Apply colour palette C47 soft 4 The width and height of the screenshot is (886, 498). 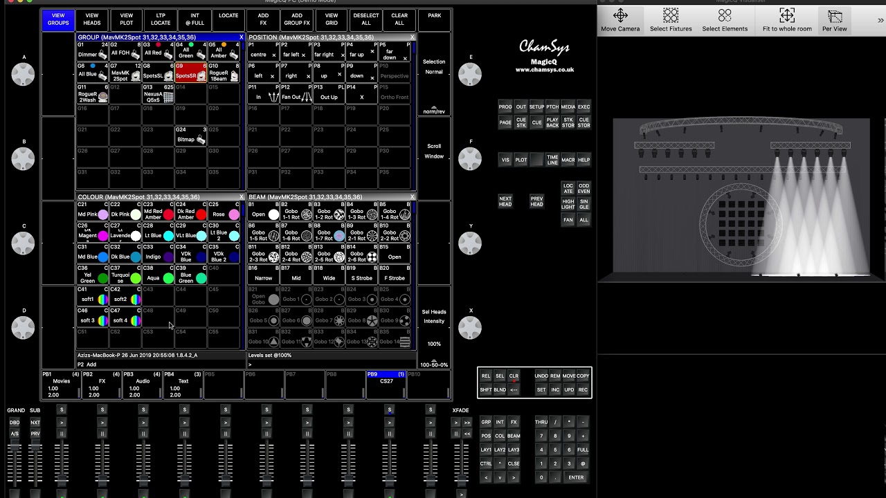(x=125, y=317)
